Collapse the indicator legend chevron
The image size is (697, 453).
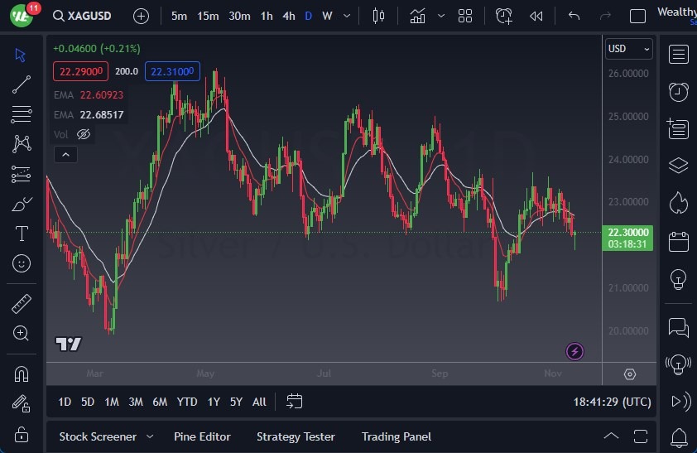pos(65,154)
